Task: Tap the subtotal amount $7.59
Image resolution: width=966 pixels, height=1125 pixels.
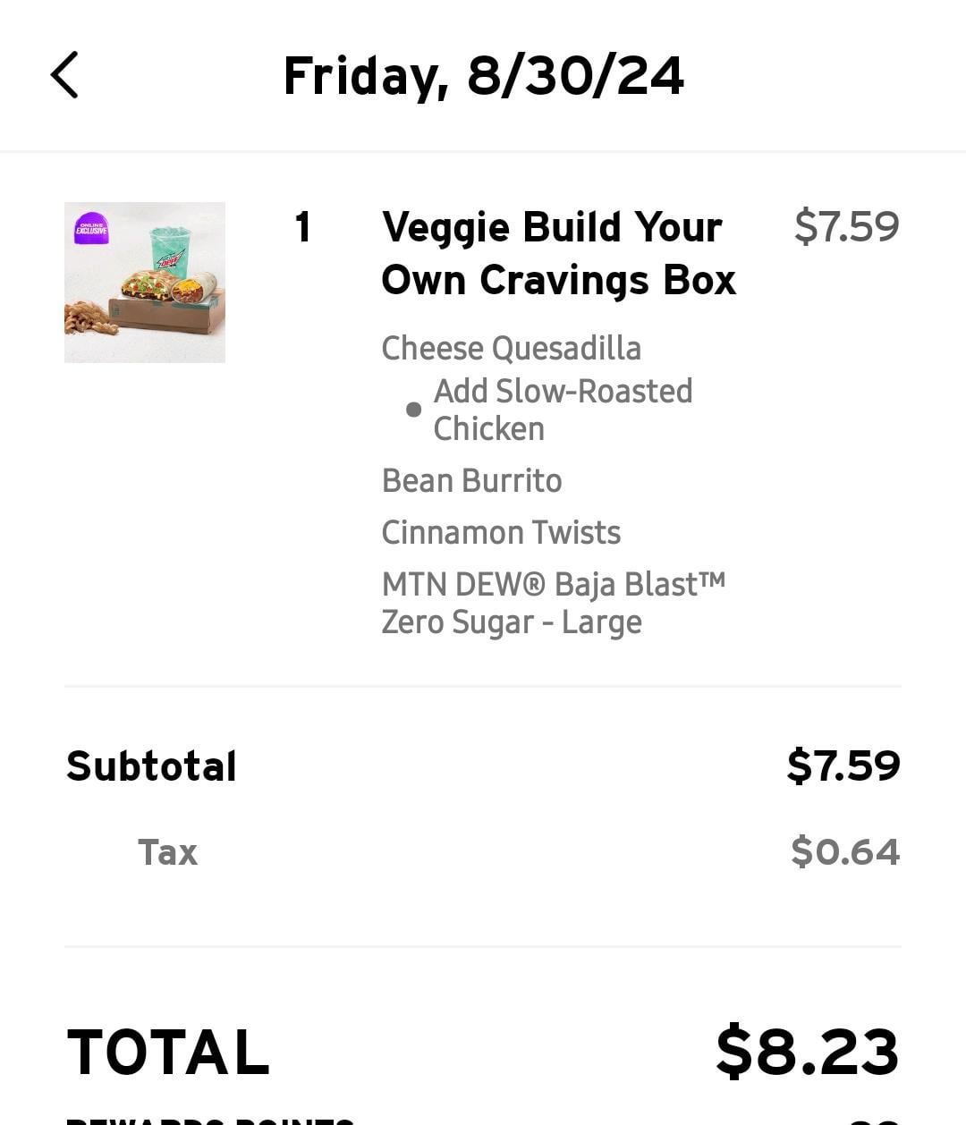Action: coord(843,766)
